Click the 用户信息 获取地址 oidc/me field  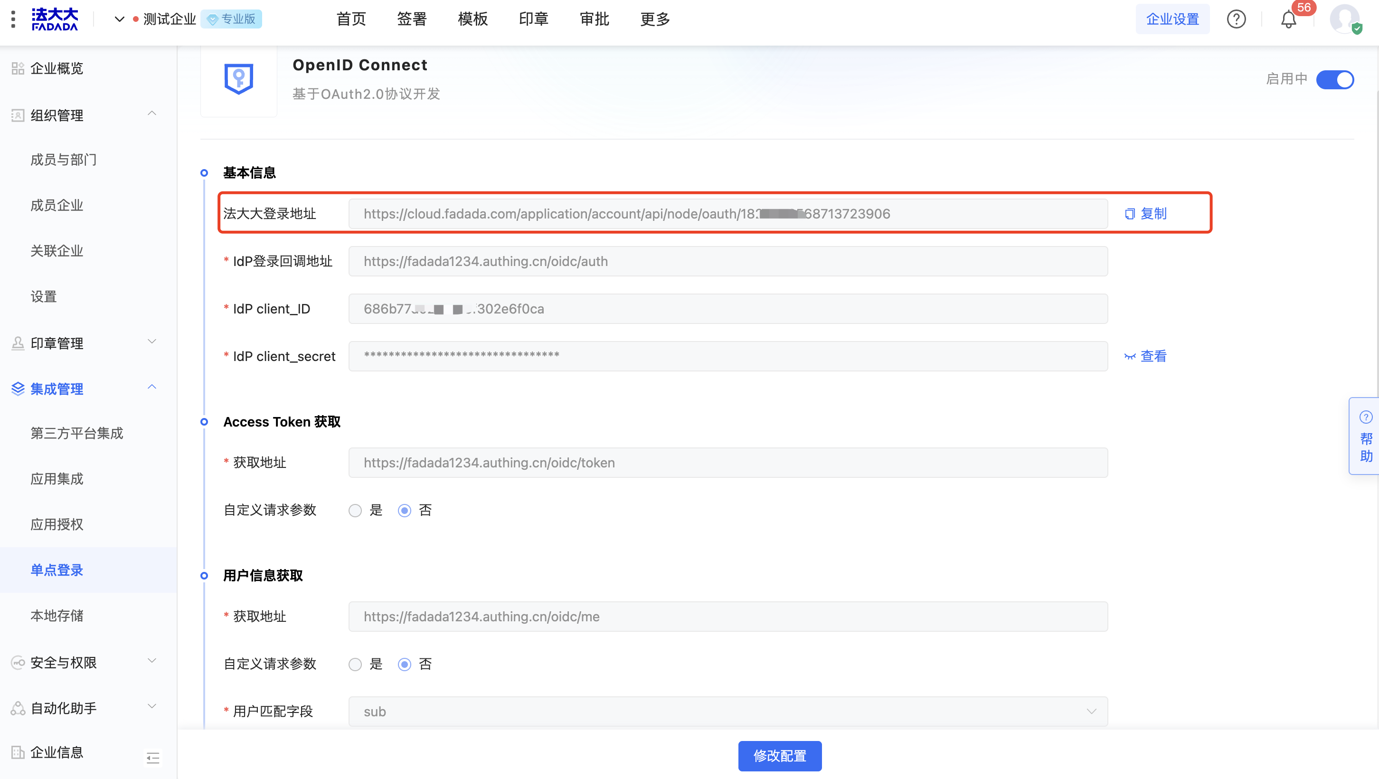pyautogui.click(x=728, y=617)
